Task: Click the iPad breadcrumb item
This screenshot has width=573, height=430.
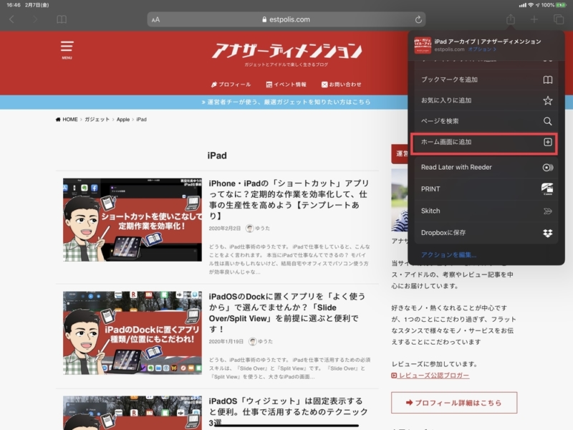Action: (141, 120)
